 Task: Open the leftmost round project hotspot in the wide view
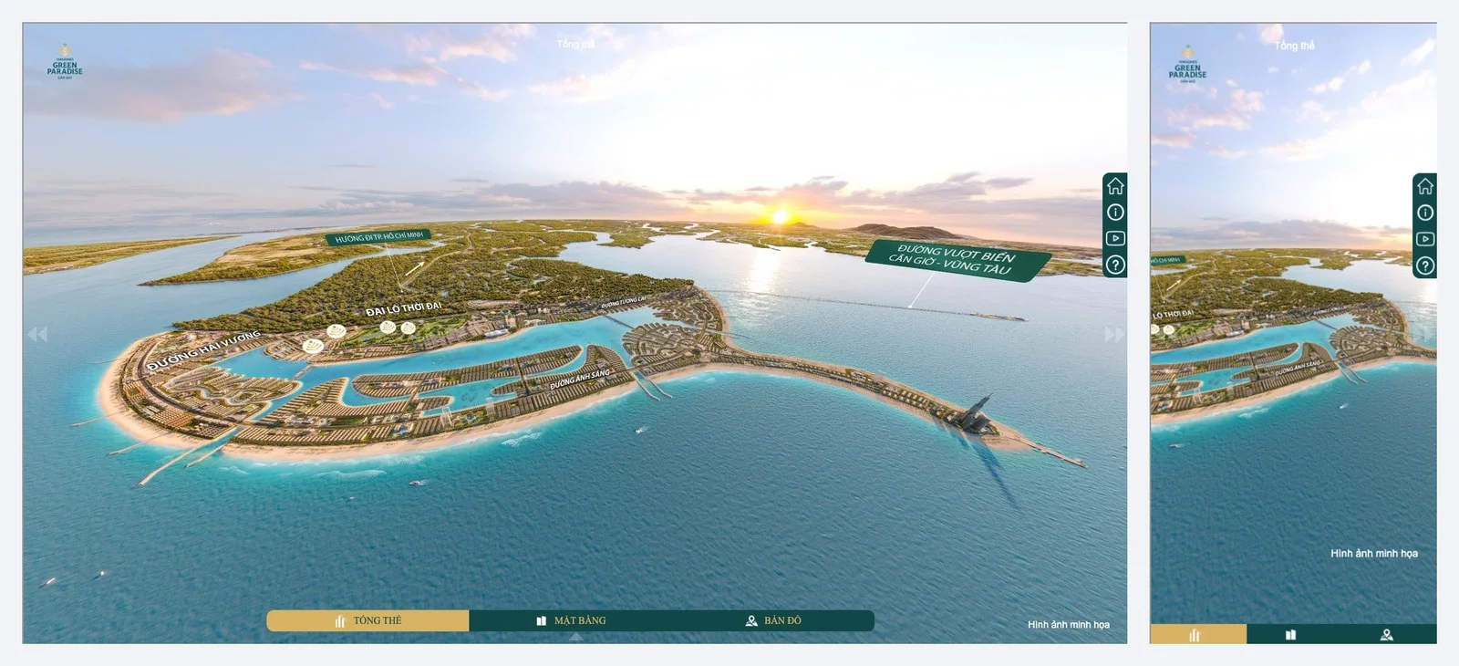(312, 345)
